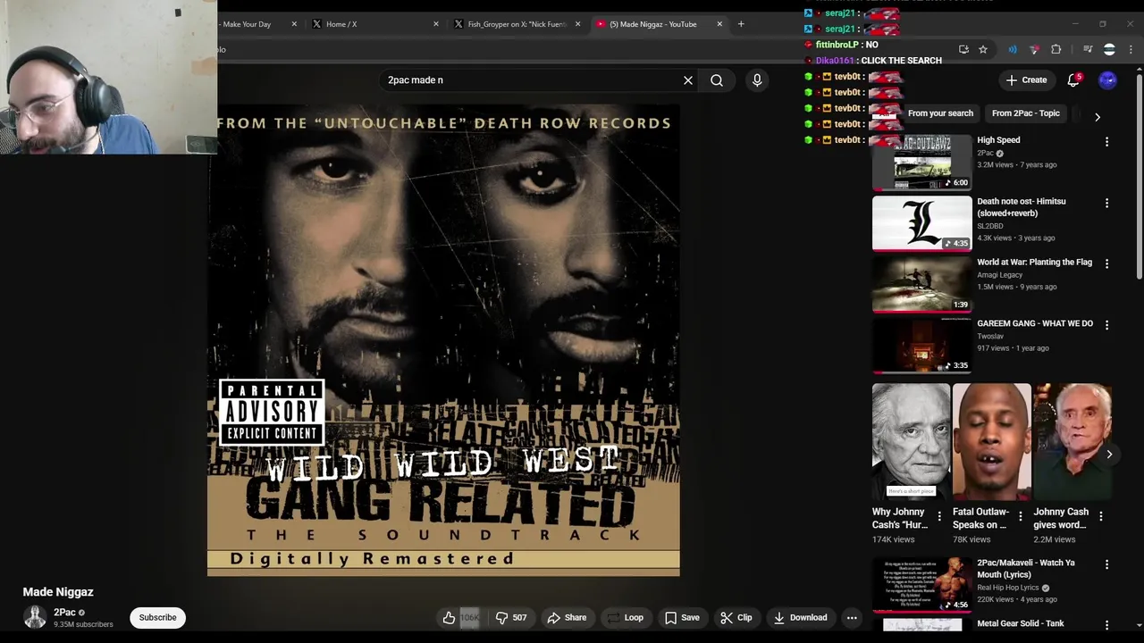Download the video
The image size is (1144, 643).
(800, 617)
